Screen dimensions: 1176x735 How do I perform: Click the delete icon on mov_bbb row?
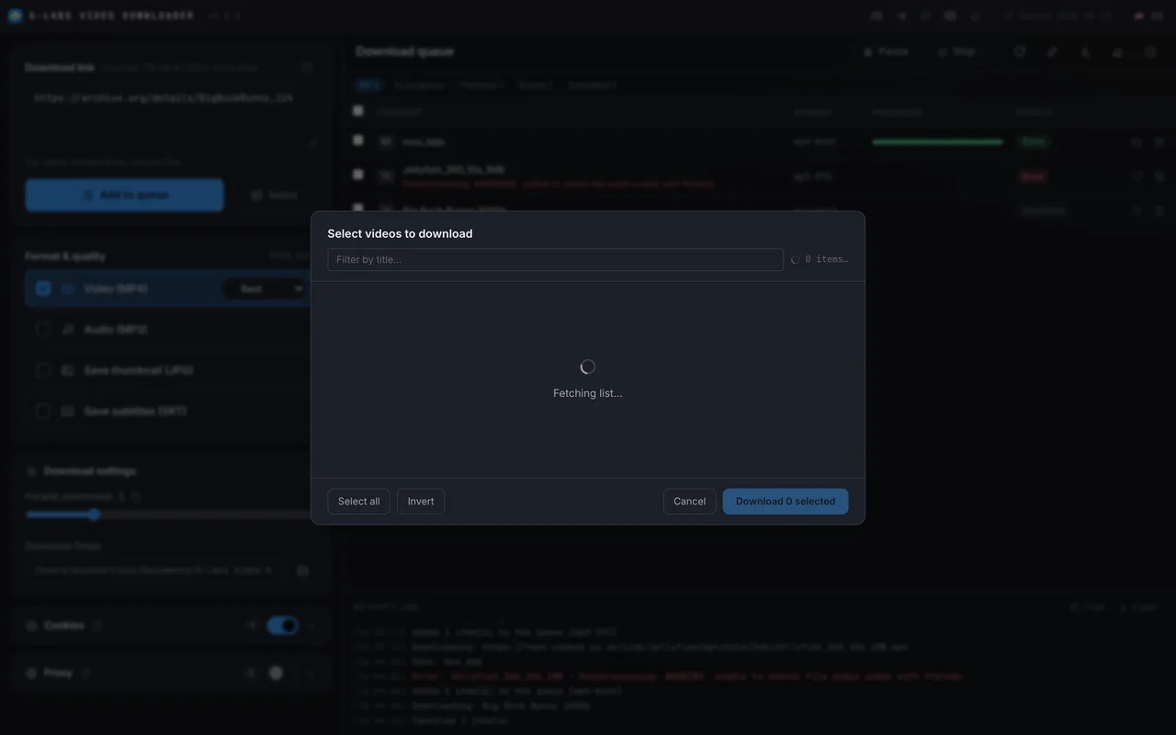coord(1159,141)
